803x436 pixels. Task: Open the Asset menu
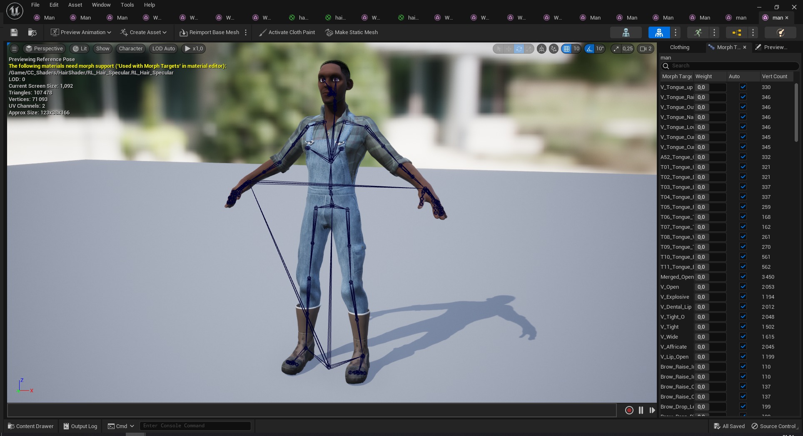(x=75, y=5)
